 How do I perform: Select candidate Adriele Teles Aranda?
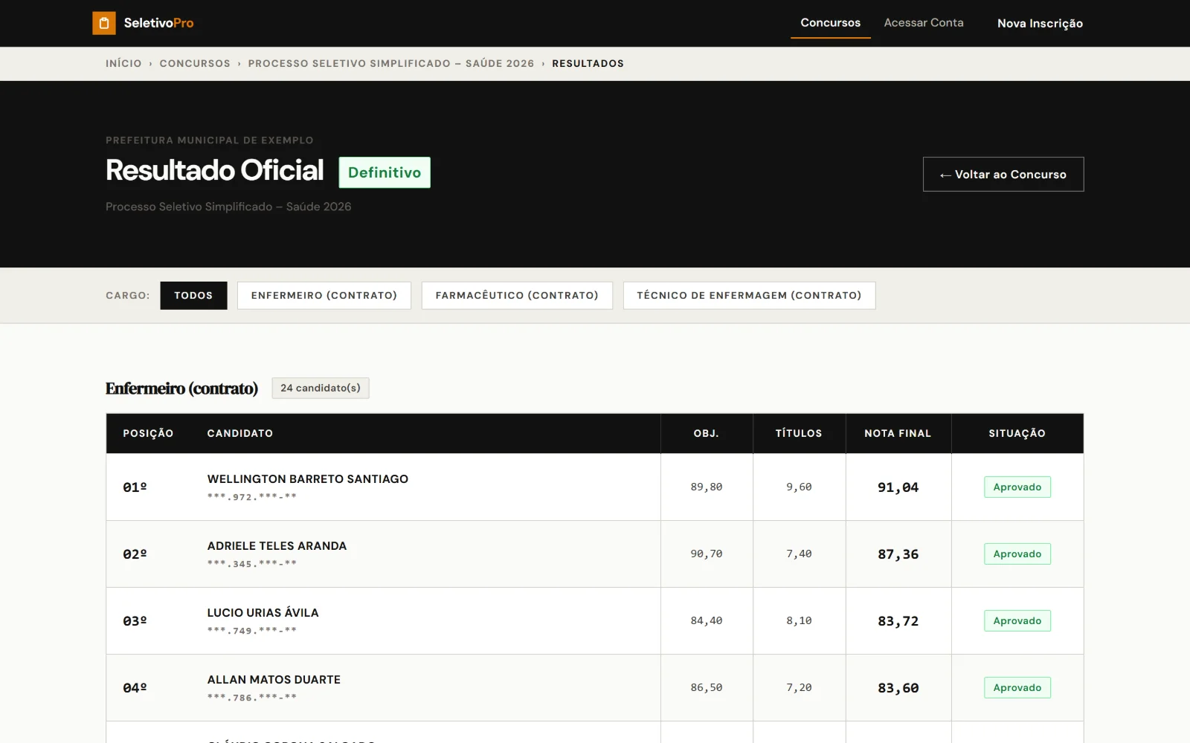pyautogui.click(x=277, y=546)
